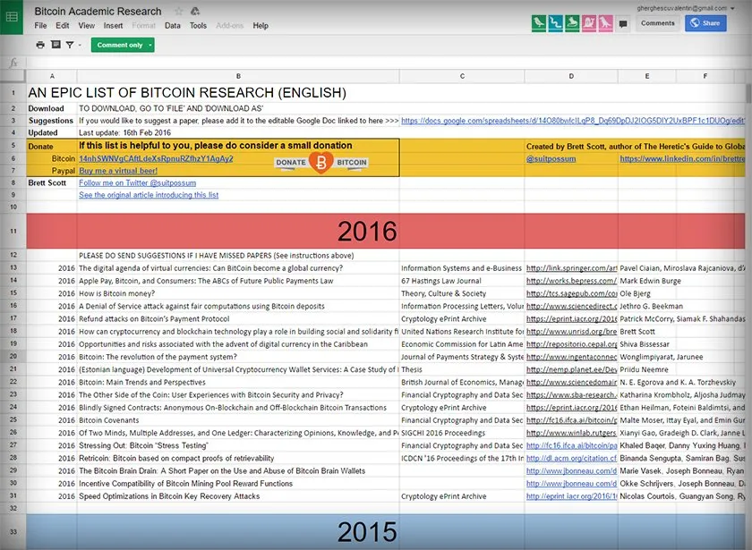Select column D header
Viewport: 752px width, 550px height.
pos(571,76)
